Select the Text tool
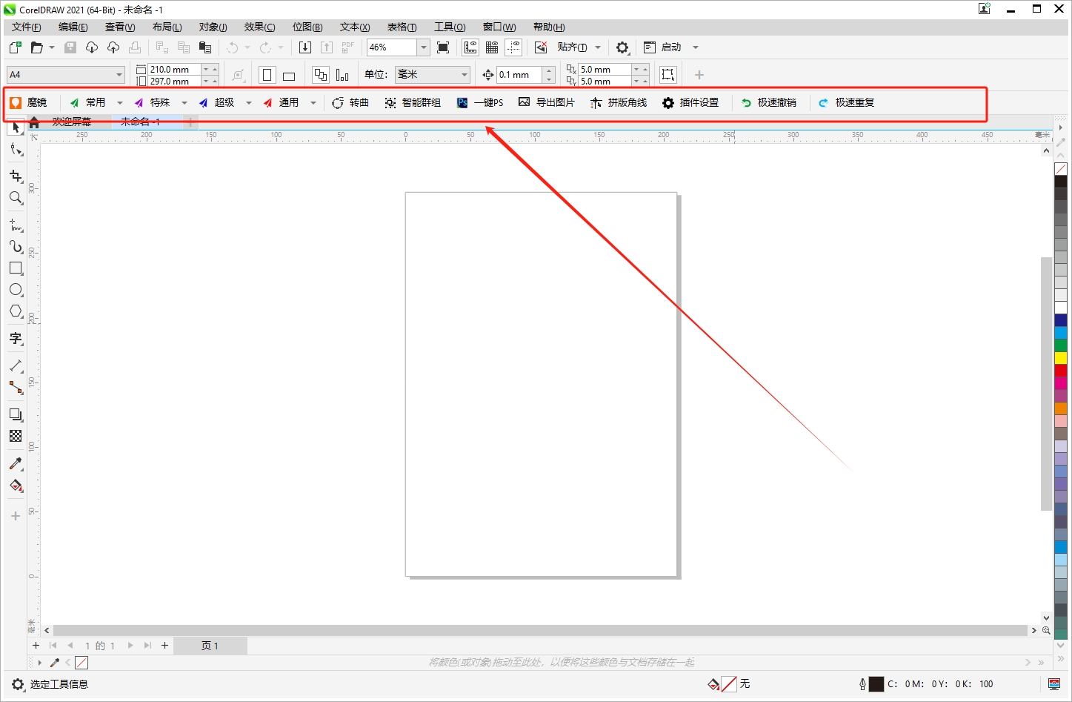The height and width of the screenshot is (702, 1072). click(x=16, y=339)
